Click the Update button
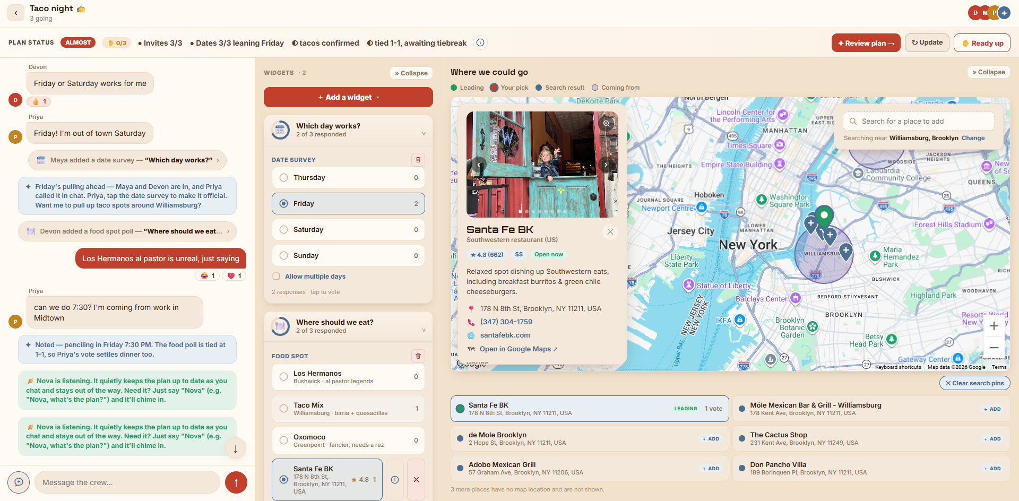Screen dimensions: 1019x501 [927, 42]
